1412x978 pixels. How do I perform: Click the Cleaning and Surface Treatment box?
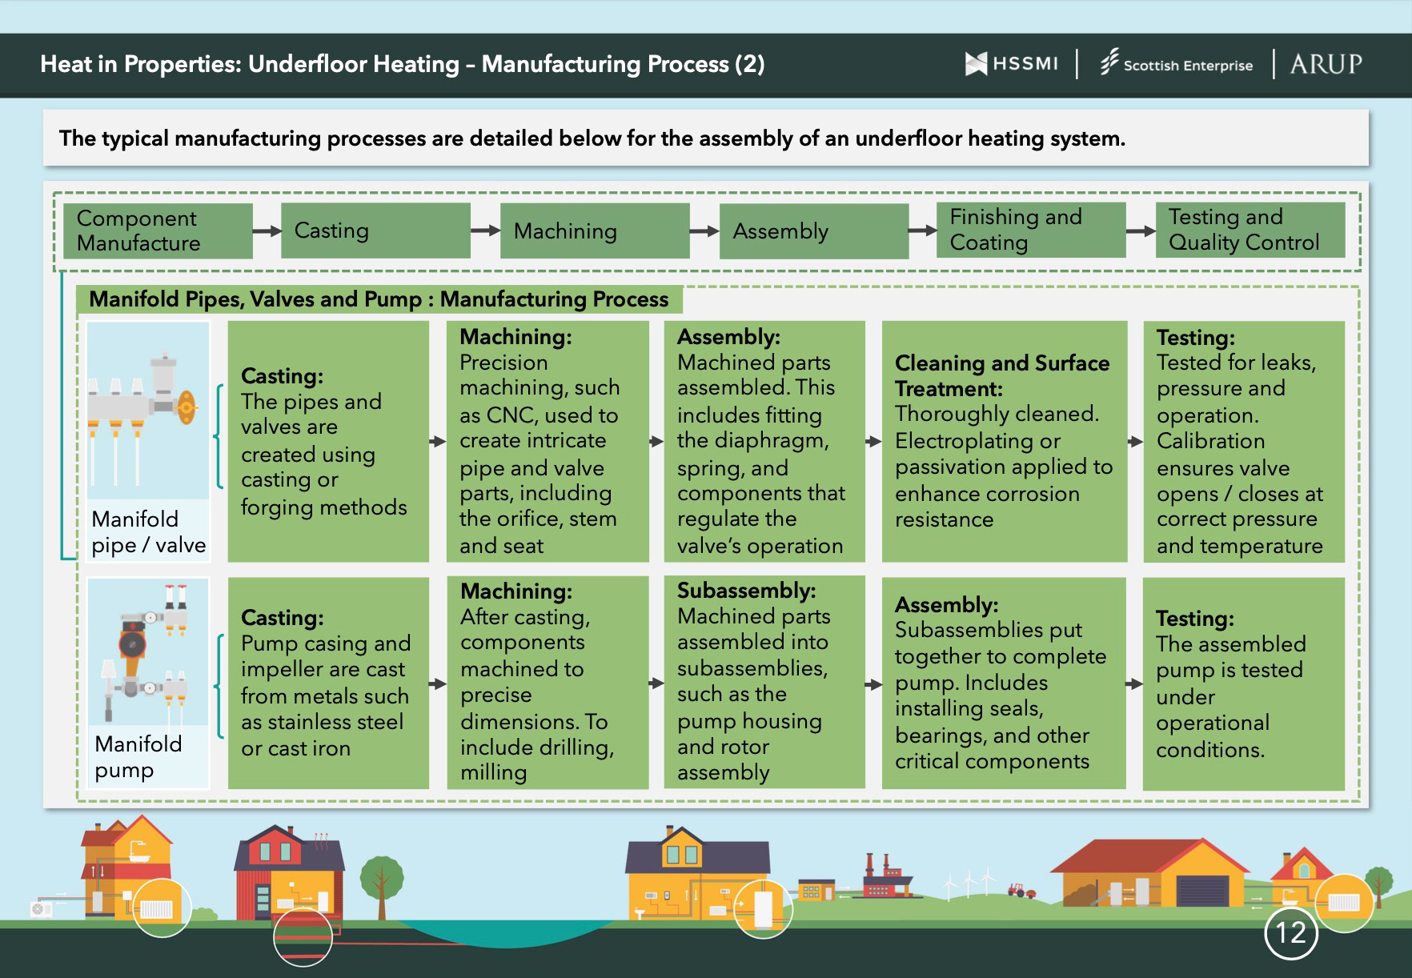[x=1004, y=441]
